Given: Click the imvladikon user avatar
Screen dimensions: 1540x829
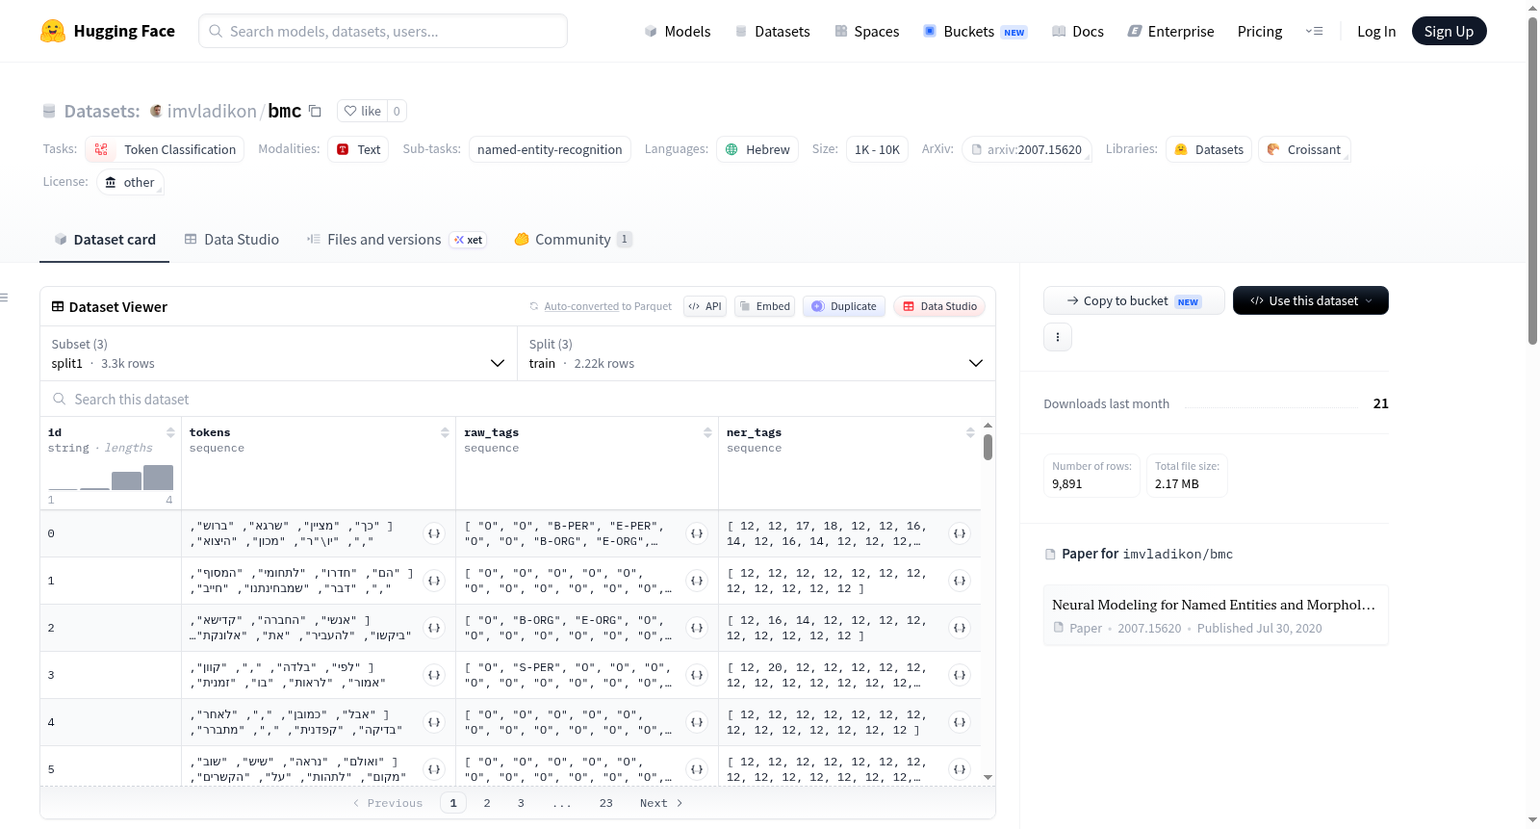Looking at the screenshot, I should coord(156,111).
